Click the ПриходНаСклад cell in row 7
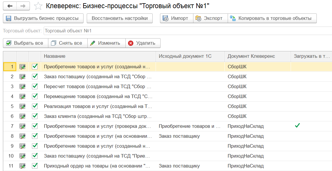Viewport: 332px width, 171px height. point(258,126)
